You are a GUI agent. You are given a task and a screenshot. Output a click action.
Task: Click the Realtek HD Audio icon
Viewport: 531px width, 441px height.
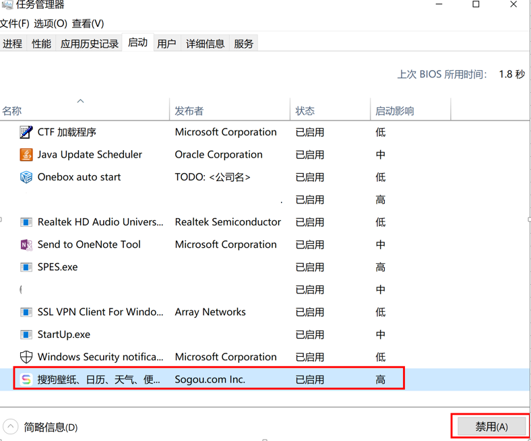click(x=26, y=222)
